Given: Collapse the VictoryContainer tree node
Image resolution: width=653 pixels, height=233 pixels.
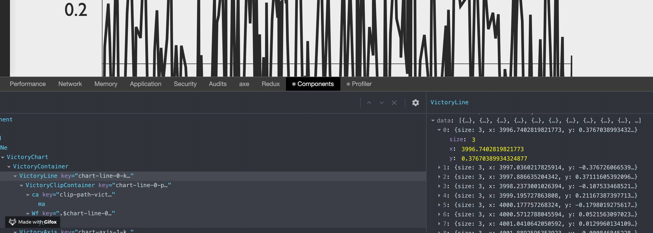Looking at the screenshot, I should pyautogui.click(x=9, y=167).
